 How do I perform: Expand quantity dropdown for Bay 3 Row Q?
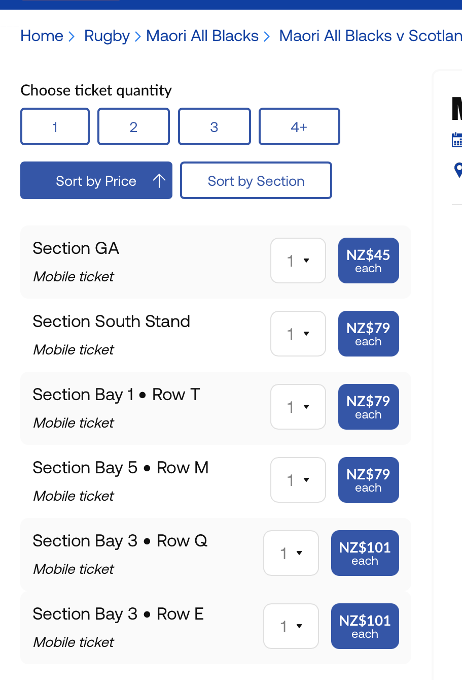click(291, 553)
